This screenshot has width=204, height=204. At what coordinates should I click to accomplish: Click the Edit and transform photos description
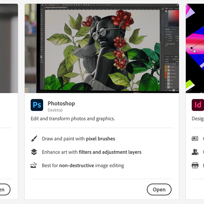coord(73,119)
